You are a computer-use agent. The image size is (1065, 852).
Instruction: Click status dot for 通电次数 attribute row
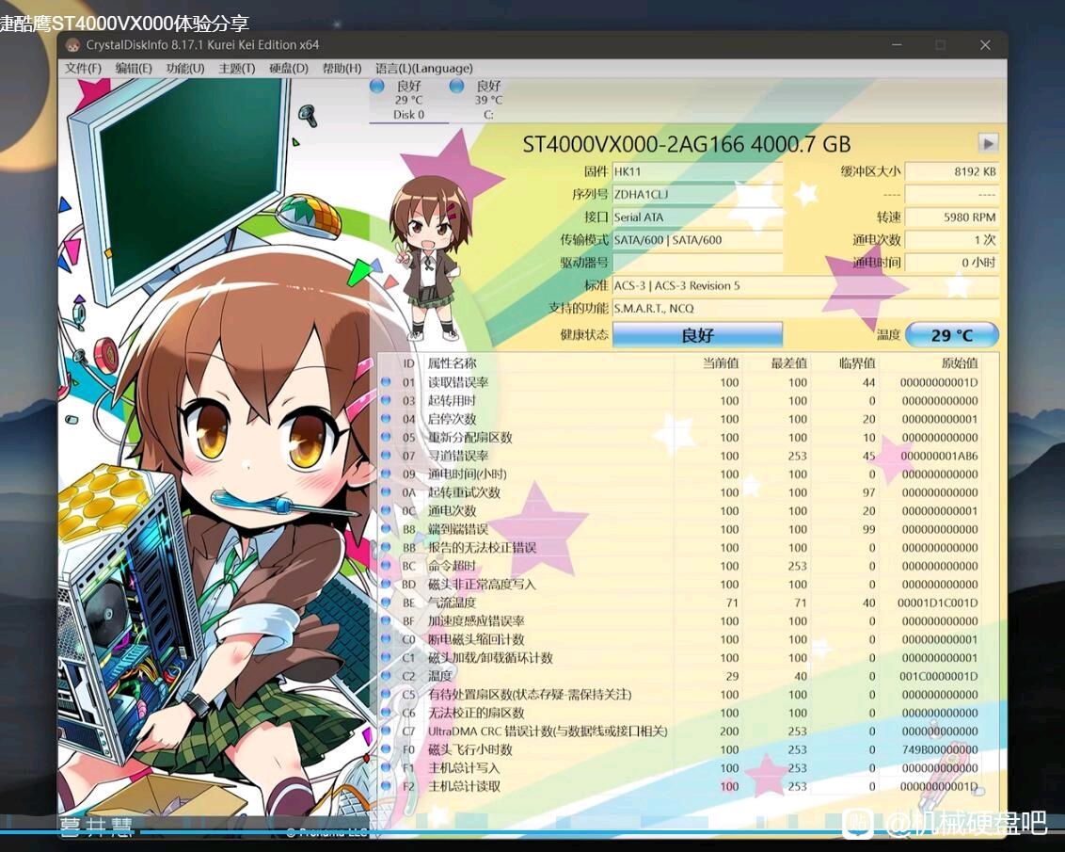tap(386, 511)
